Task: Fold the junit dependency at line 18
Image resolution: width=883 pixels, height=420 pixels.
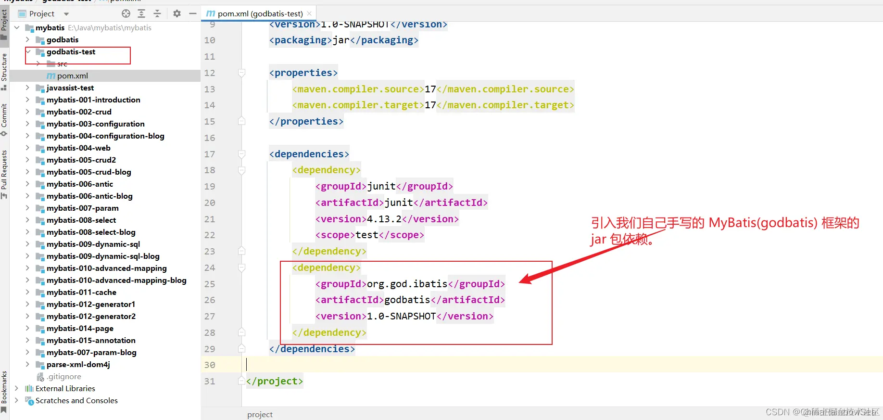Action: (x=241, y=170)
